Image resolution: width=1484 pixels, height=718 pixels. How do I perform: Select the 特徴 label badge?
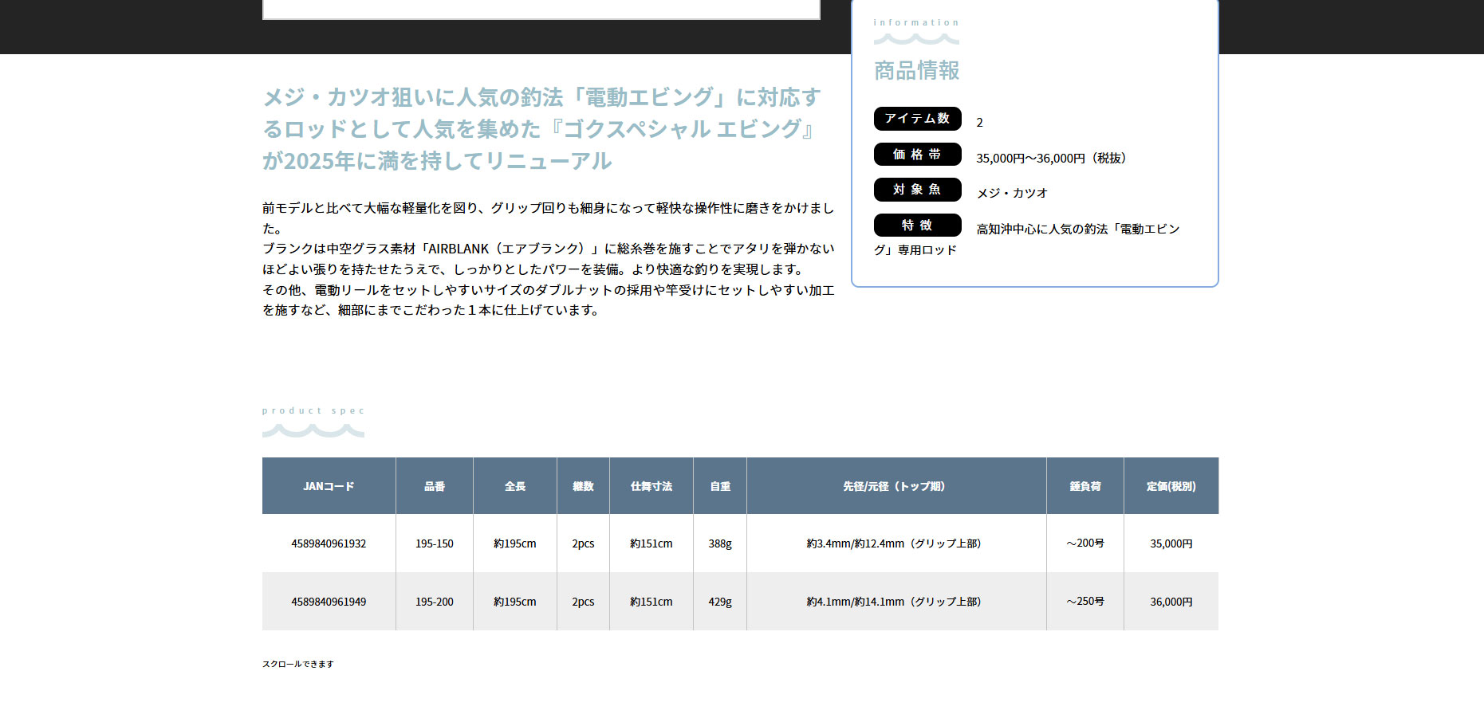pyautogui.click(x=917, y=226)
